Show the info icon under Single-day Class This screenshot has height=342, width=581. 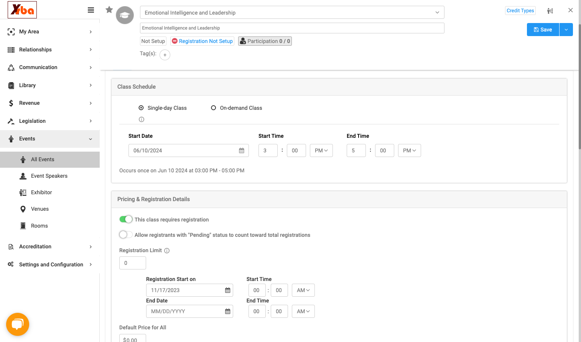[142, 119]
